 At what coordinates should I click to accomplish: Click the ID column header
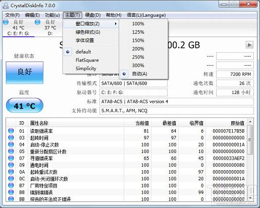pyautogui.click(x=22, y=123)
